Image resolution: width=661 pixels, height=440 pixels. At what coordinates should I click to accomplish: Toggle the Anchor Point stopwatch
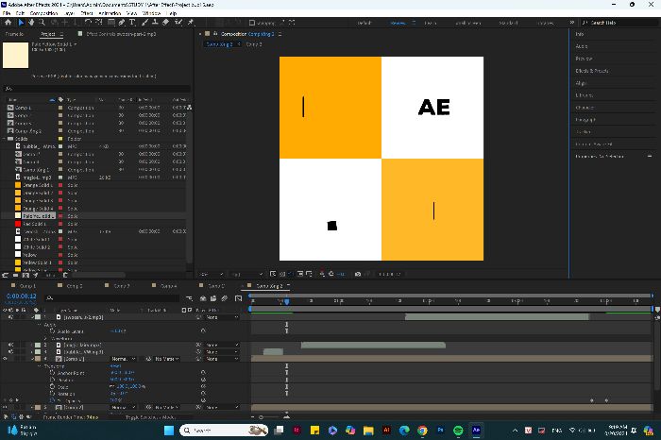click(x=53, y=373)
